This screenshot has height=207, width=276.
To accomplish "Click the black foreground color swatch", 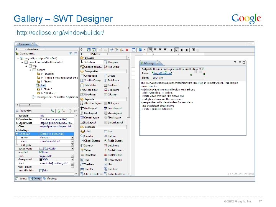I will tap(41, 159).
